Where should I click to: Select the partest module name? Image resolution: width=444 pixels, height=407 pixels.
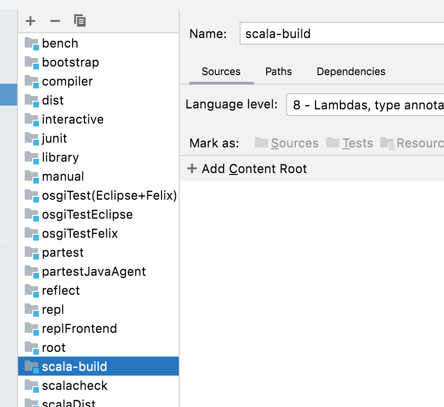pos(63,252)
